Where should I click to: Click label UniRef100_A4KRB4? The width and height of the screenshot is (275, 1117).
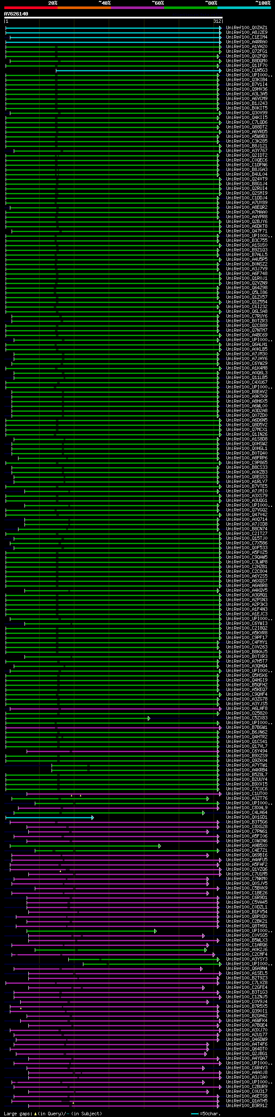(246, 770)
